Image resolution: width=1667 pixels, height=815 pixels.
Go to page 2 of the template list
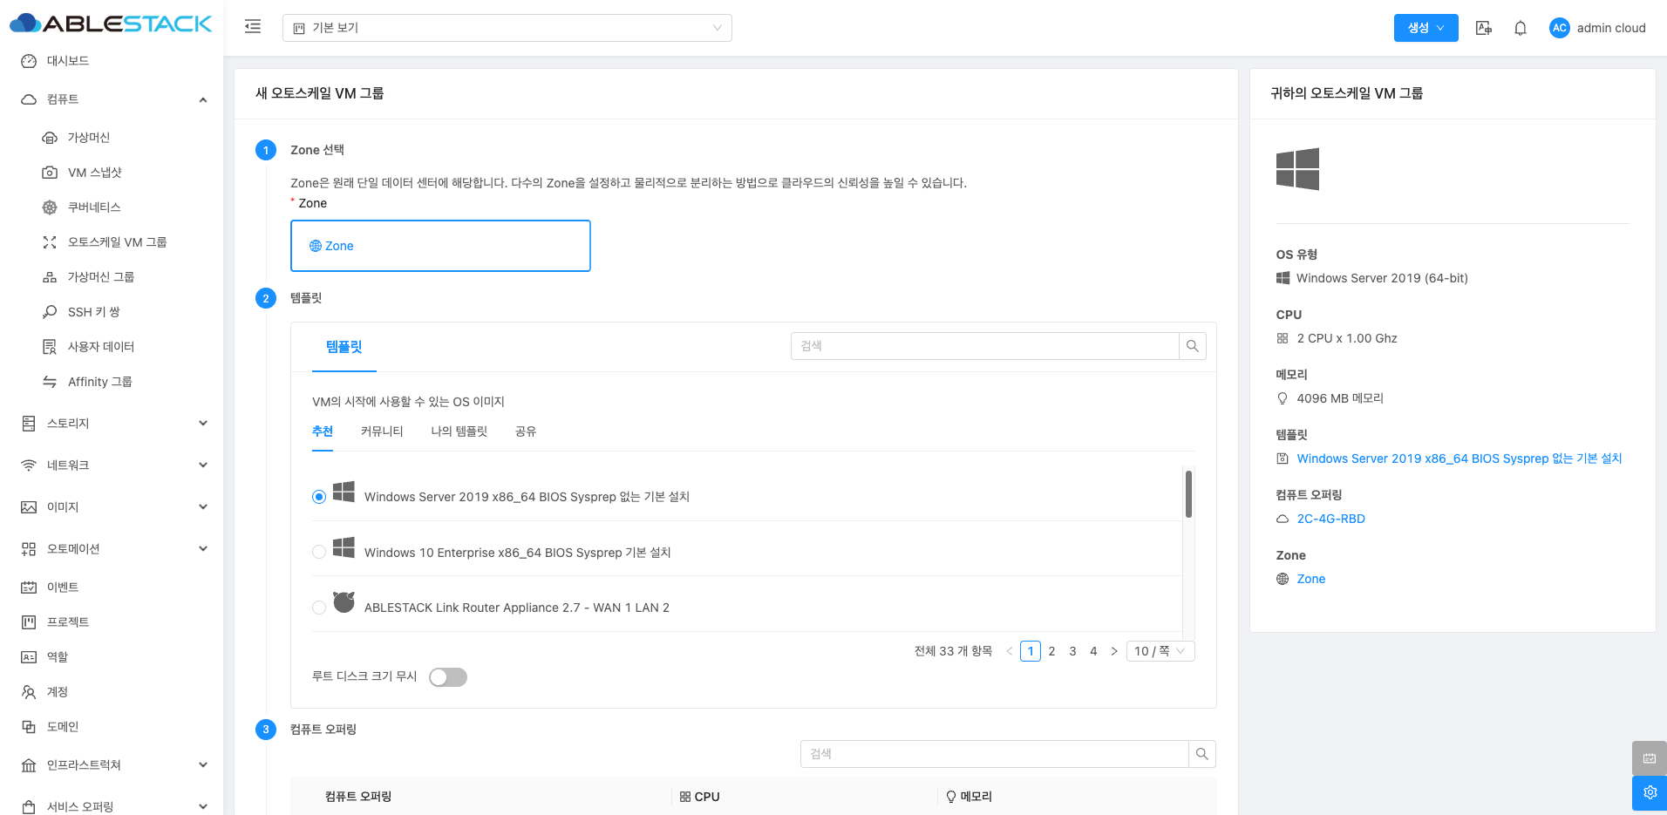(1051, 651)
